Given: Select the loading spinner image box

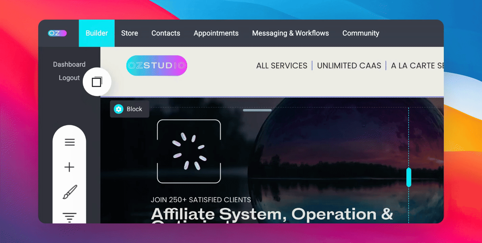Looking at the screenshot, I should point(189,151).
